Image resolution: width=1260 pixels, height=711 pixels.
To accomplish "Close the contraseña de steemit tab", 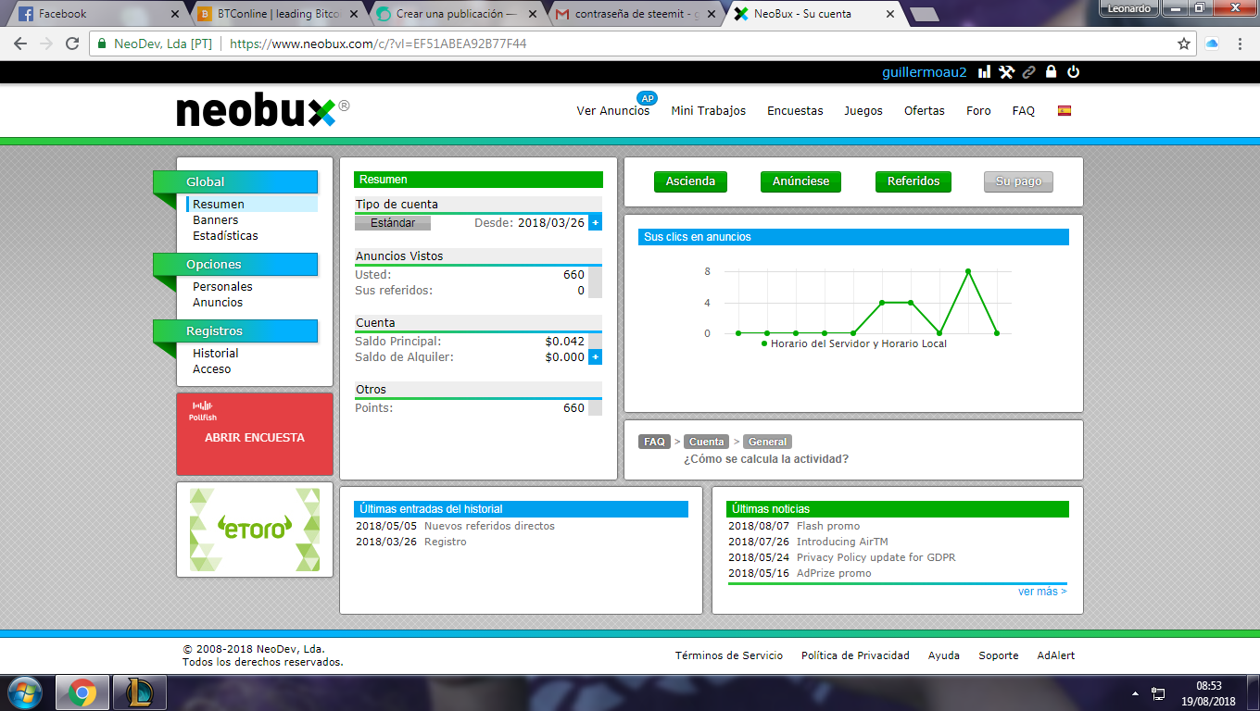I will coord(712,14).
